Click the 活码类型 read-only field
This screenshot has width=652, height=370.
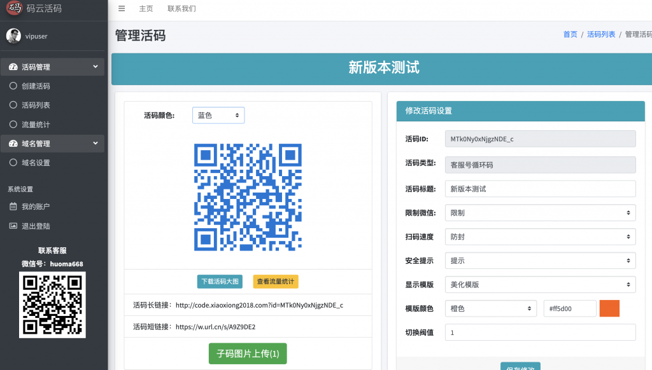point(540,165)
